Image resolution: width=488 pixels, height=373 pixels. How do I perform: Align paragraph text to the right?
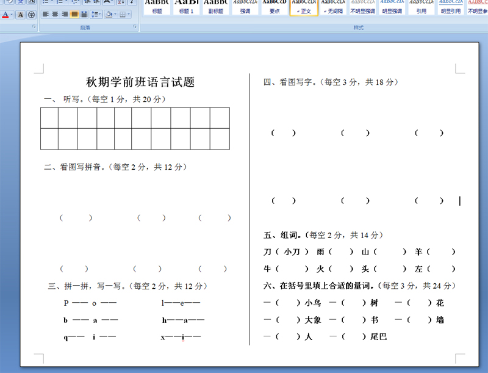pyautogui.click(x=65, y=14)
